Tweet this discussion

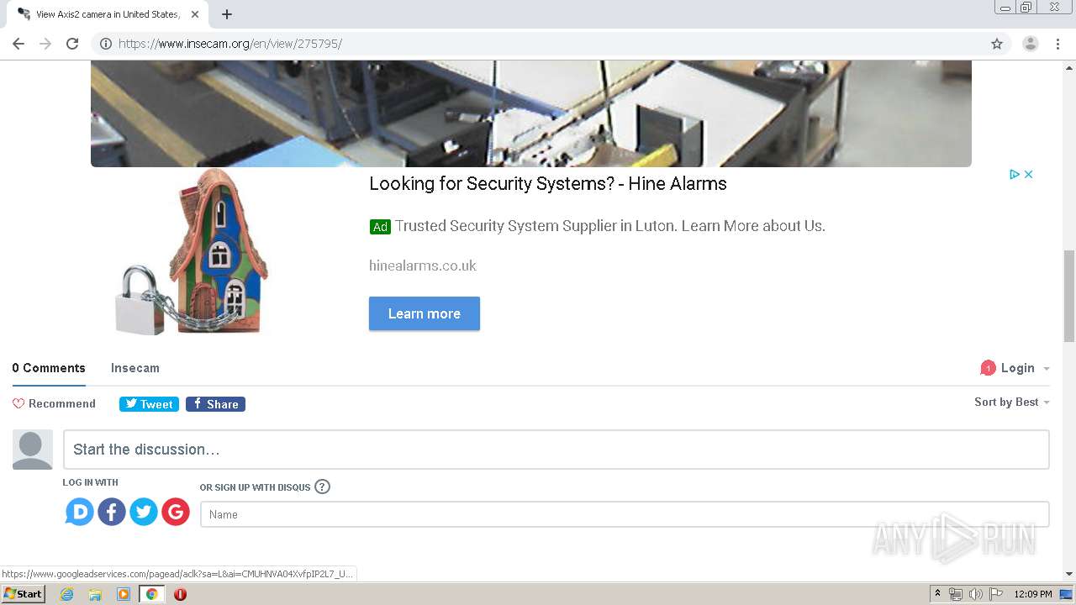(x=149, y=404)
